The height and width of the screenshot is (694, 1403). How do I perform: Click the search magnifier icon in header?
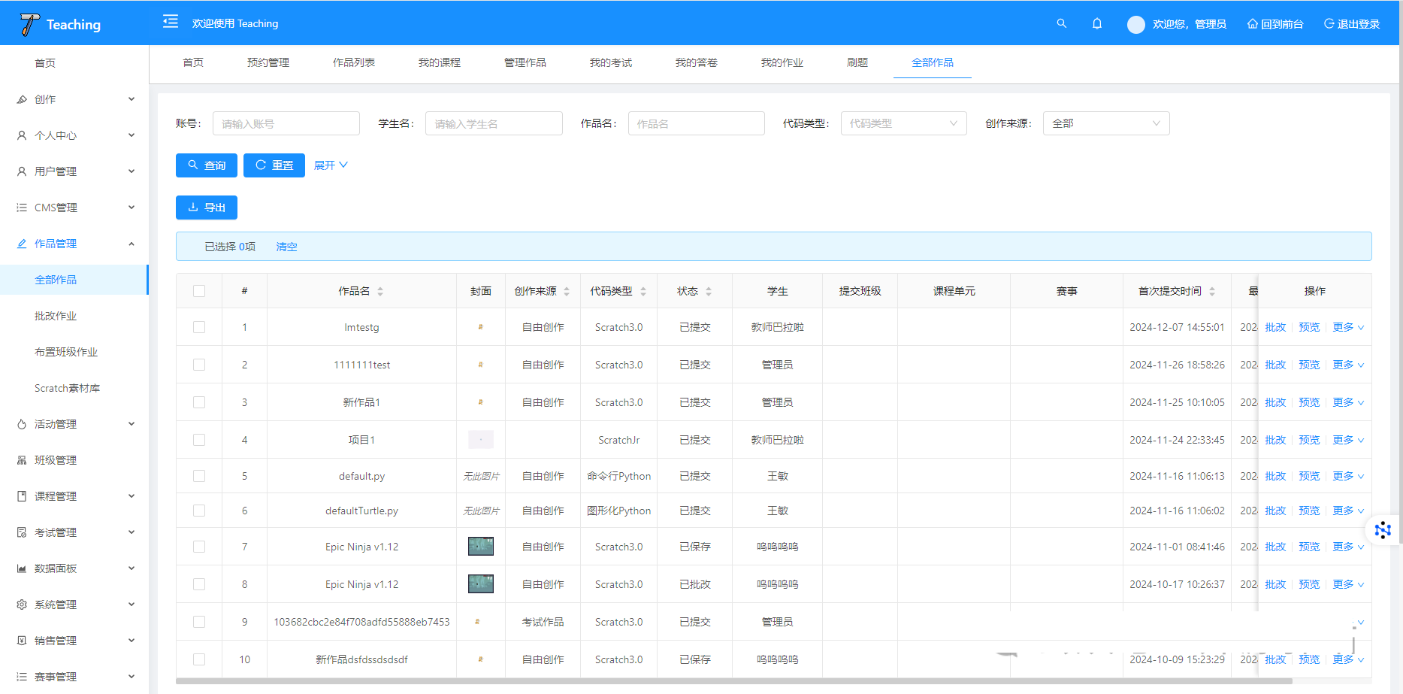coord(1061,23)
